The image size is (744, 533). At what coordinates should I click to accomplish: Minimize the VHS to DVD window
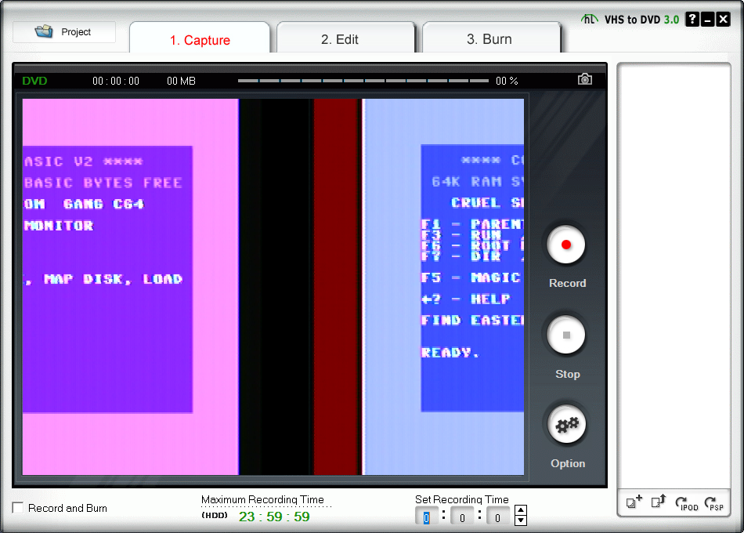[707, 19]
